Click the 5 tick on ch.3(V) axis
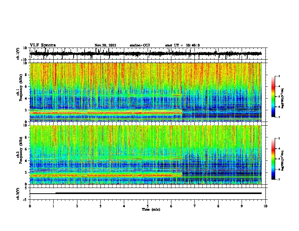Screen dimensions: 299x231 click(26, 188)
